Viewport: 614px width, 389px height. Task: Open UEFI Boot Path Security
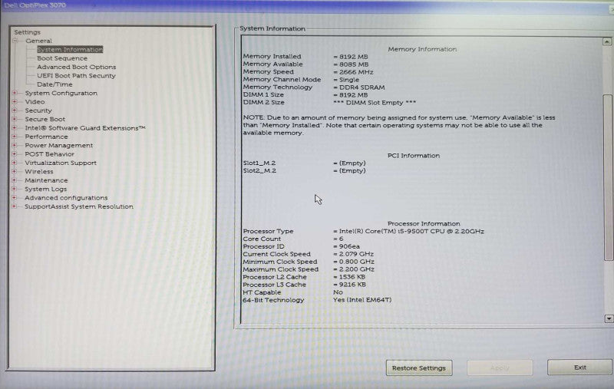pyautogui.click(x=76, y=75)
